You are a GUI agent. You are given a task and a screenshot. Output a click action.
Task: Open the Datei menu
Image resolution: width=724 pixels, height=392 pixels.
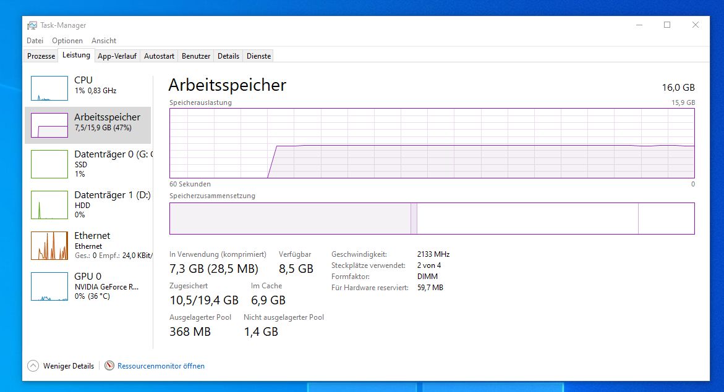pyautogui.click(x=35, y=41)
